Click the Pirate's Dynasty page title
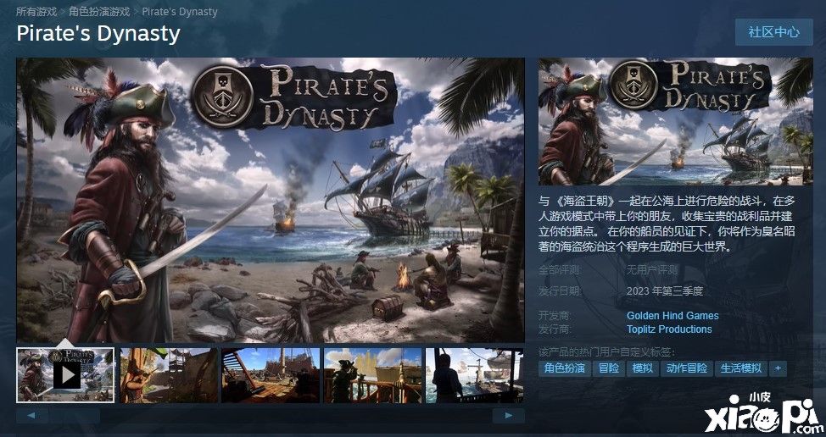Viewport: 826px width, 437px height. (98, 33)
